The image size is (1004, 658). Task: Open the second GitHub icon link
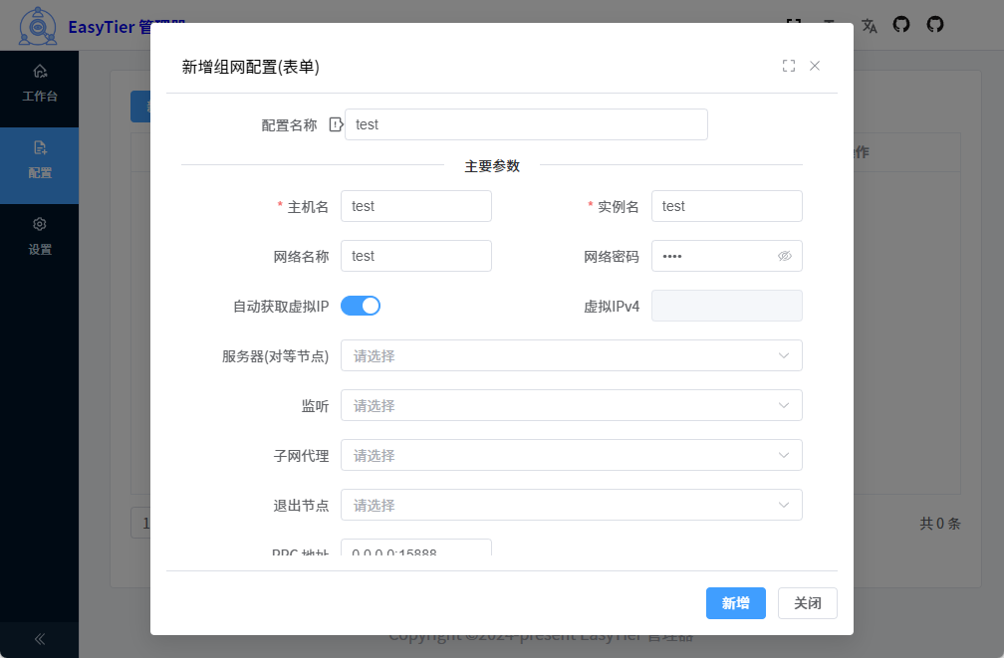pyautogui.click(x=935, y=24)
